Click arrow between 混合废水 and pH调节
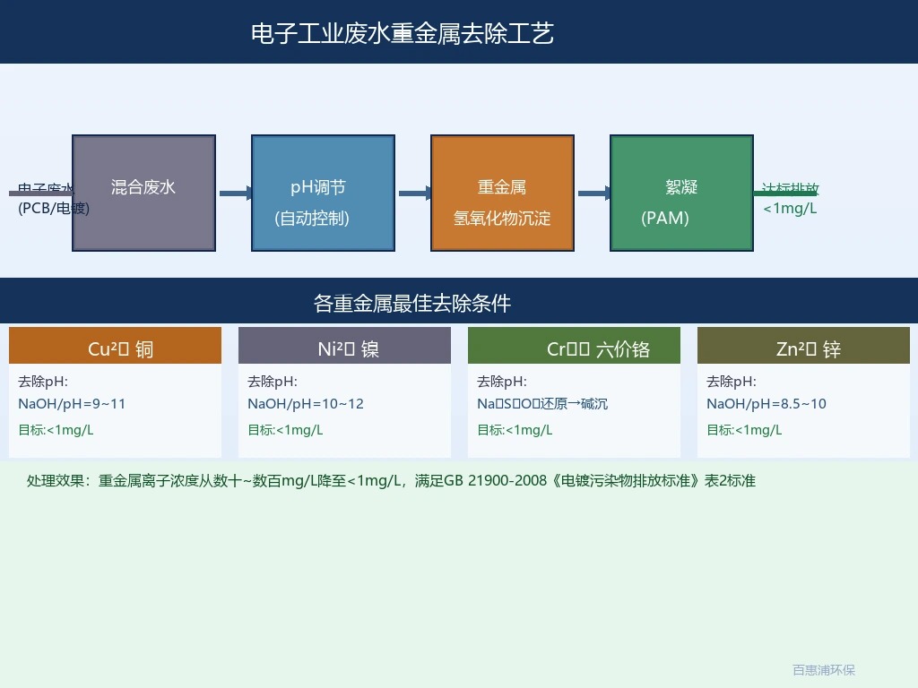Image resolution: width=918 pixels, height=688 pixels. [236, 193]
